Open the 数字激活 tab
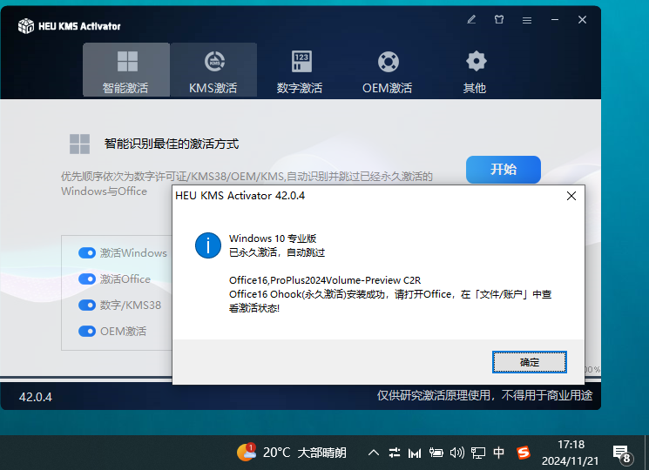This screenshot has height=470, width=649. 301,70
